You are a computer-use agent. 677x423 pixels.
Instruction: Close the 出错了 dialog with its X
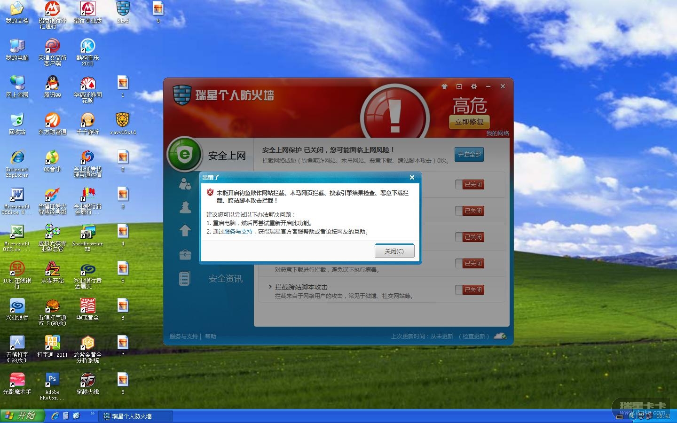pyautogui.click(x=412, y=177)
